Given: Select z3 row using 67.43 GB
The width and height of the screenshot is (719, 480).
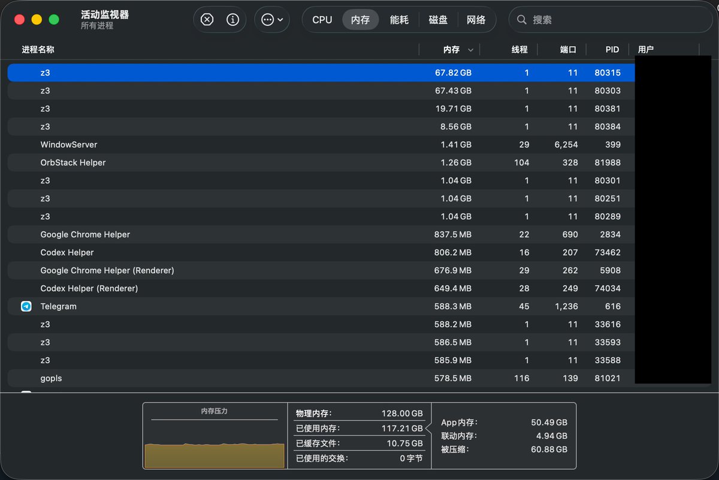Looking at the screenshot, I should 321,90.
